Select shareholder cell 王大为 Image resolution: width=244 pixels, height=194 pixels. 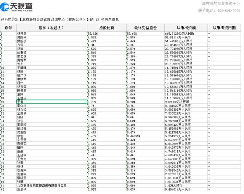click(52, 159)
